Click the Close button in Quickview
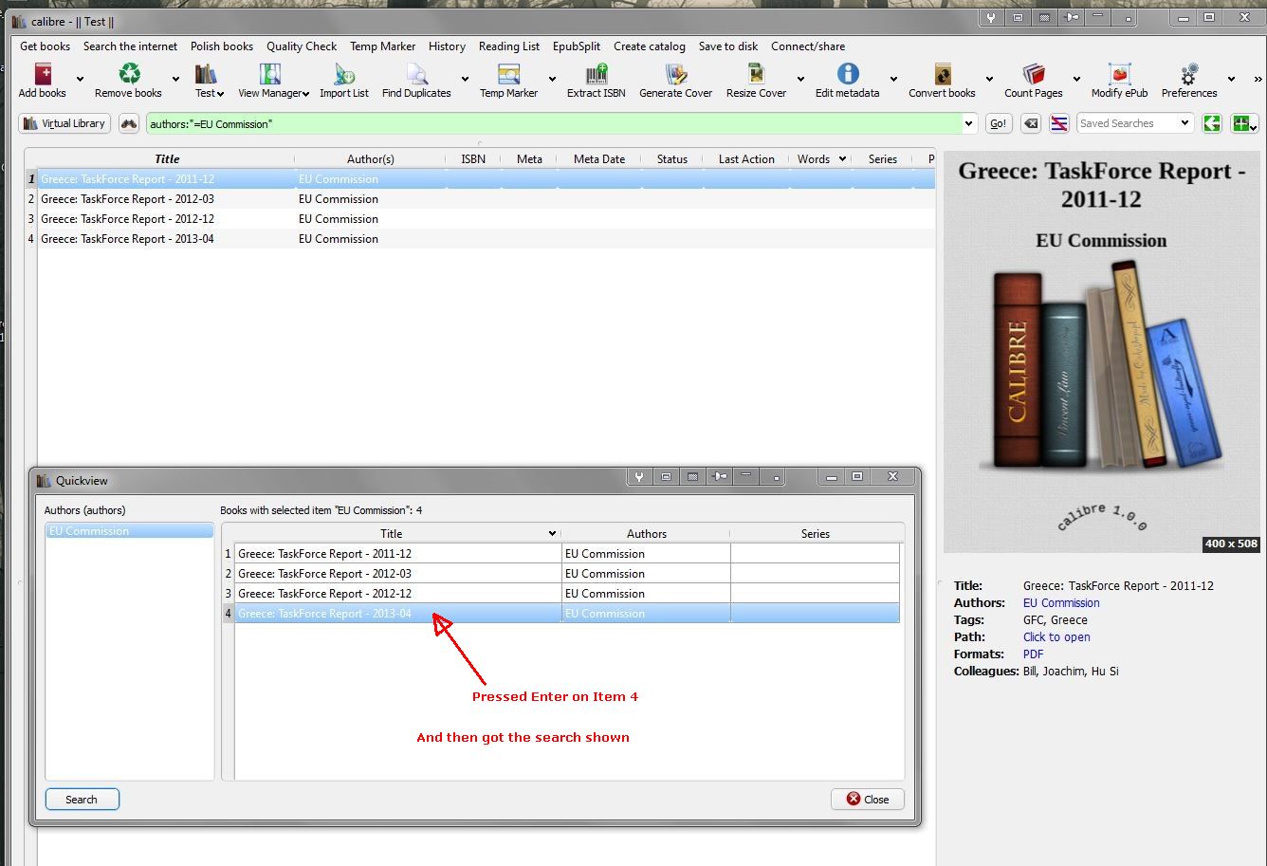 point(868,800)
